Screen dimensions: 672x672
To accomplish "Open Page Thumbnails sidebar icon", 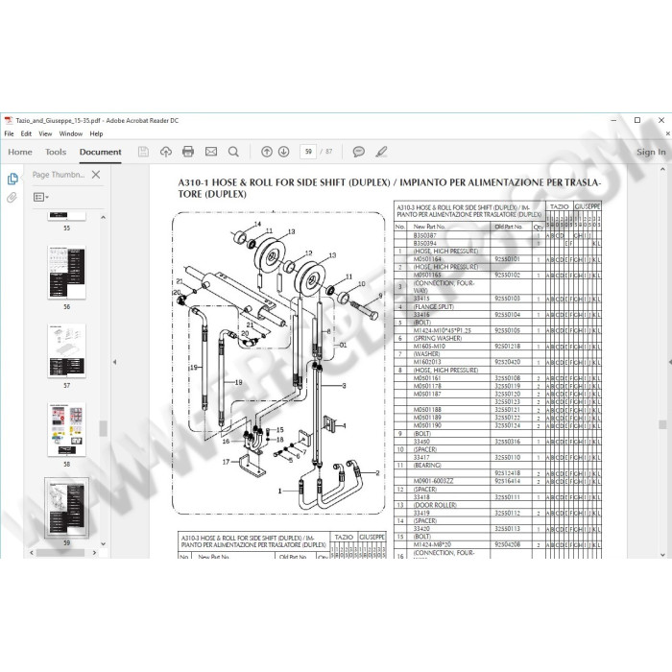I will (x=12, y=179).
